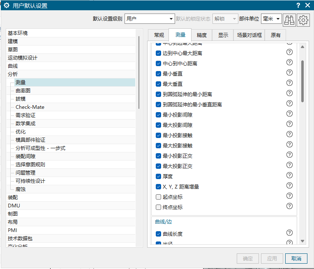Enable 起点坐标 checkbox
The height and width of the screenshot is (269, 314).
point(158,197)
